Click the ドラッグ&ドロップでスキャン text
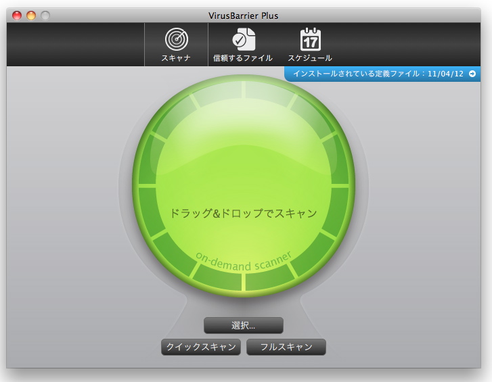 [243, 213]
